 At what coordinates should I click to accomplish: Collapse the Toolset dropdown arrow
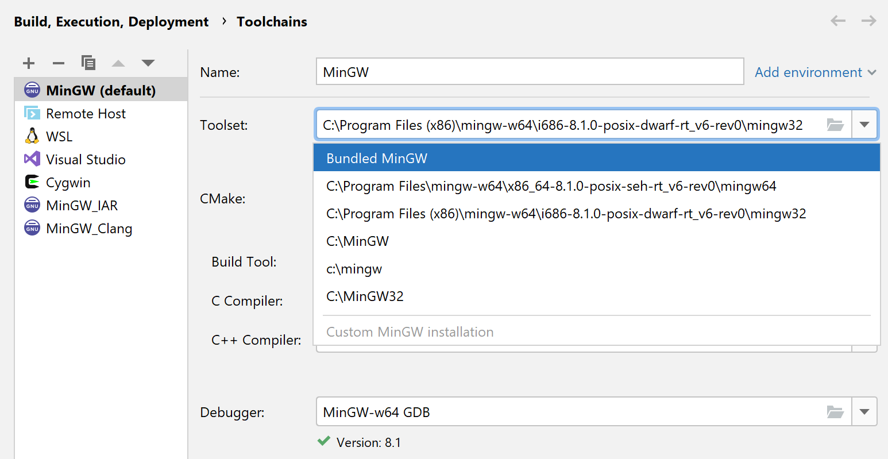pyautogui.click(x=864, y=125)
